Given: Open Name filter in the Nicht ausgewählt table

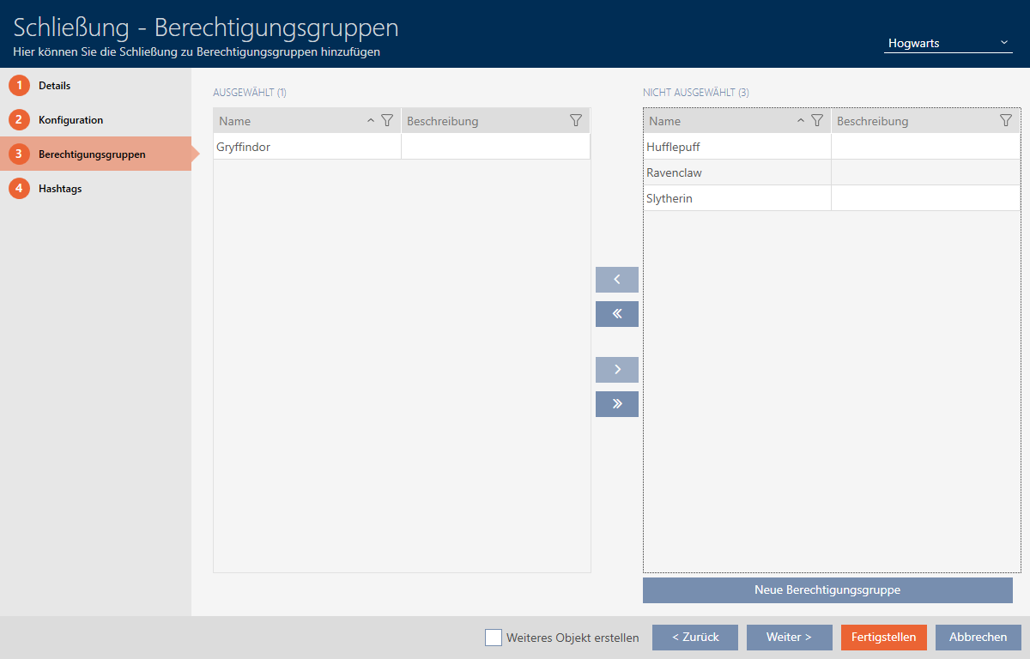Looking at the screenshot, I should pos(817,121).
